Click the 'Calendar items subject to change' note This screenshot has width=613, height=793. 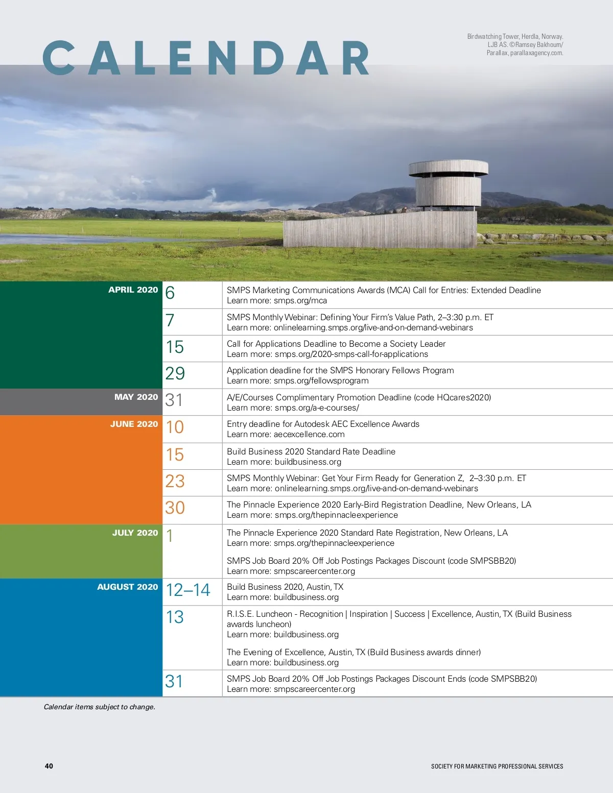pos(99,707)
